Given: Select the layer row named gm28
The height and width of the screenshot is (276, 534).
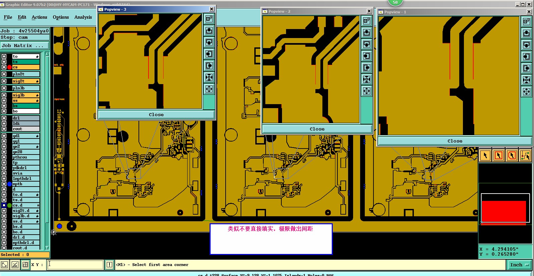Looking at the screenshot, I should click(26, 152).
